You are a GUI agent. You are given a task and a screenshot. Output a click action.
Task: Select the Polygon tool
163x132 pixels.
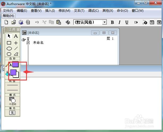coord(16,54)
